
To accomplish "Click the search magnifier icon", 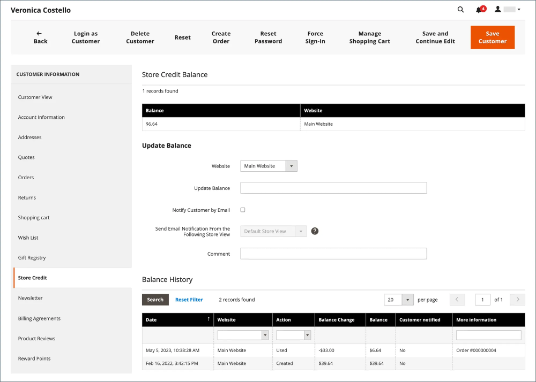I will [x=460, y=10].
